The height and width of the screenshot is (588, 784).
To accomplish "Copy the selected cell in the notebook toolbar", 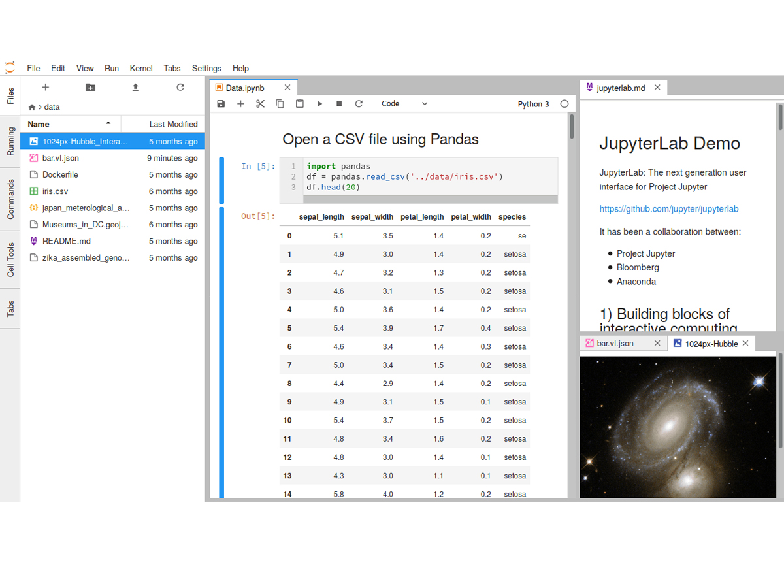I will click(280, 104).
